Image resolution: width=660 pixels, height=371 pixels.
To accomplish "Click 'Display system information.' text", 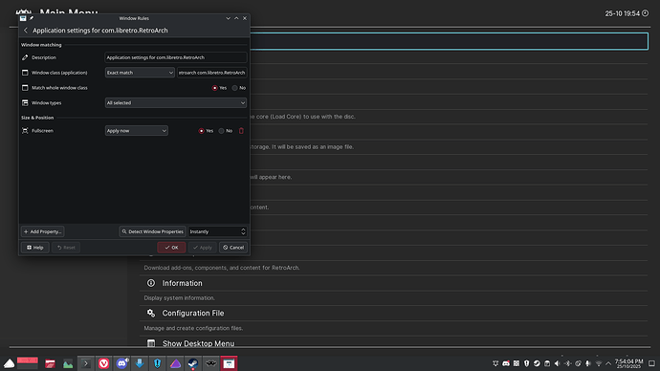I will click(179, 297).
